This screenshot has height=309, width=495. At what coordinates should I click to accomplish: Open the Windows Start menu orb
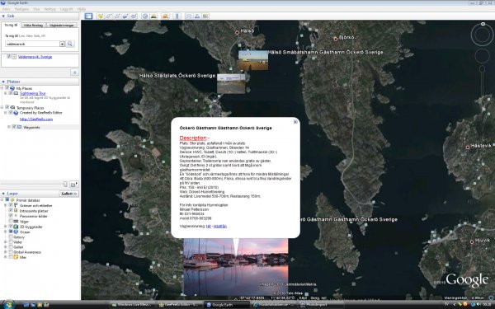[8, 304]
